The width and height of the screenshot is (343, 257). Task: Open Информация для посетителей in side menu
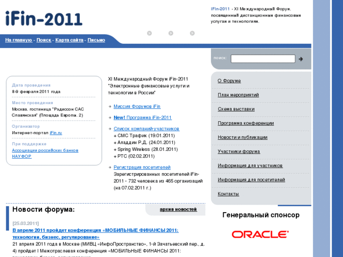(251, 180)
